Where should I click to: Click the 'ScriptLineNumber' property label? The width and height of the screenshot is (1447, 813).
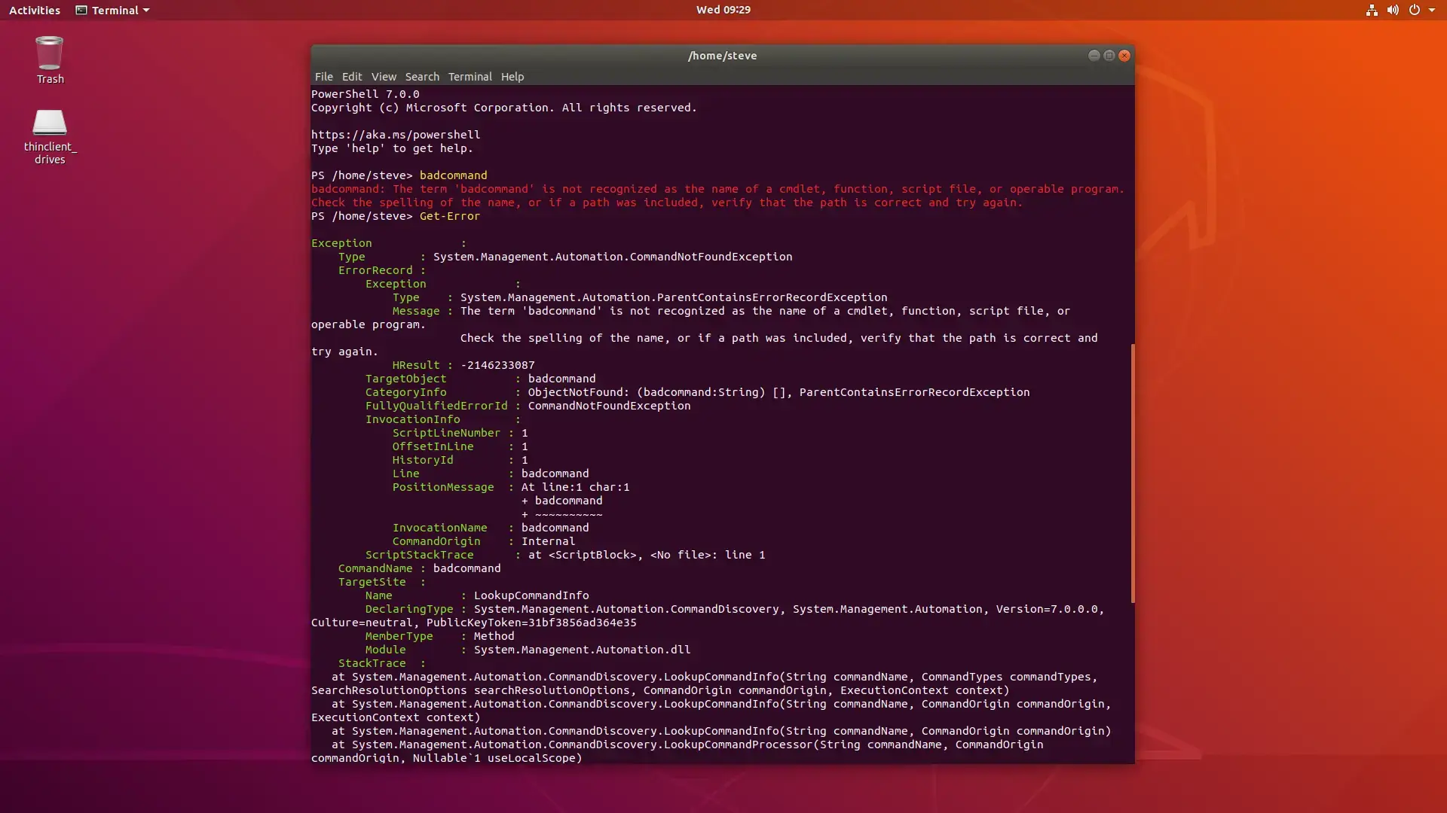(446, 433)
